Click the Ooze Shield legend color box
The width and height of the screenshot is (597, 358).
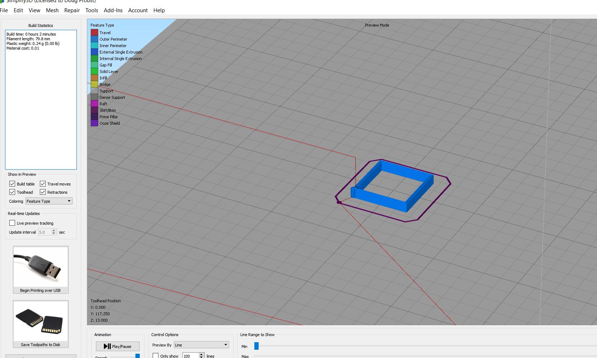point(94,123)
